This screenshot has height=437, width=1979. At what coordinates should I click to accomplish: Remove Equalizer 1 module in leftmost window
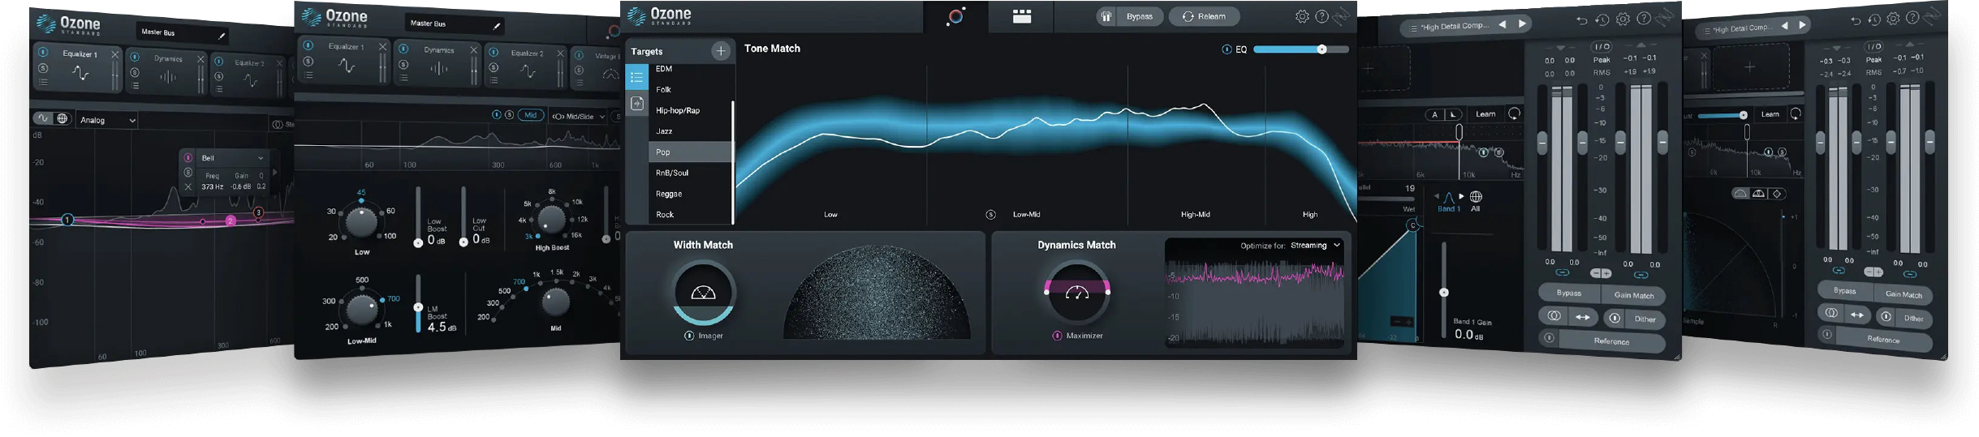(x=115, y=54)
